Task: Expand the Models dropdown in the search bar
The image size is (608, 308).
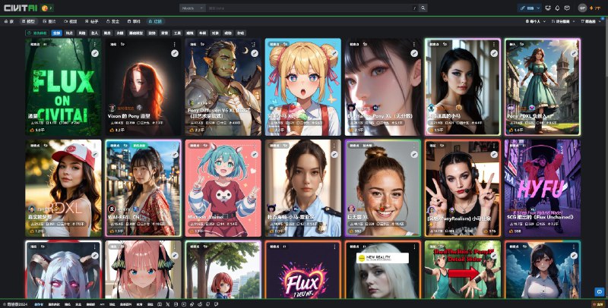Action: coord(192,8)
